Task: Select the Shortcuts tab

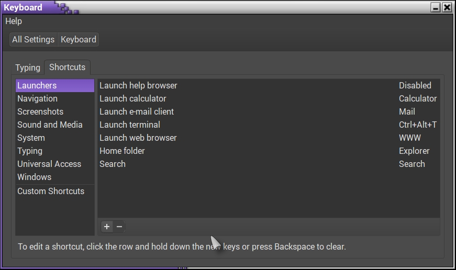Action: (67, 67)
